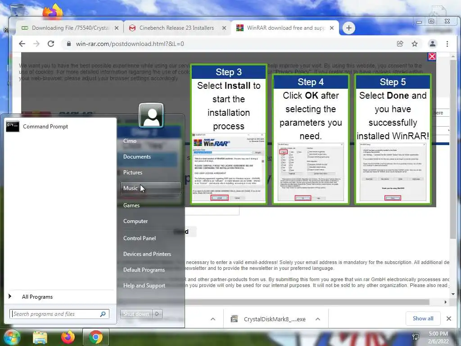
Task: Close the downloads bar
Action: pyautogui.click(x=449, y=319)
